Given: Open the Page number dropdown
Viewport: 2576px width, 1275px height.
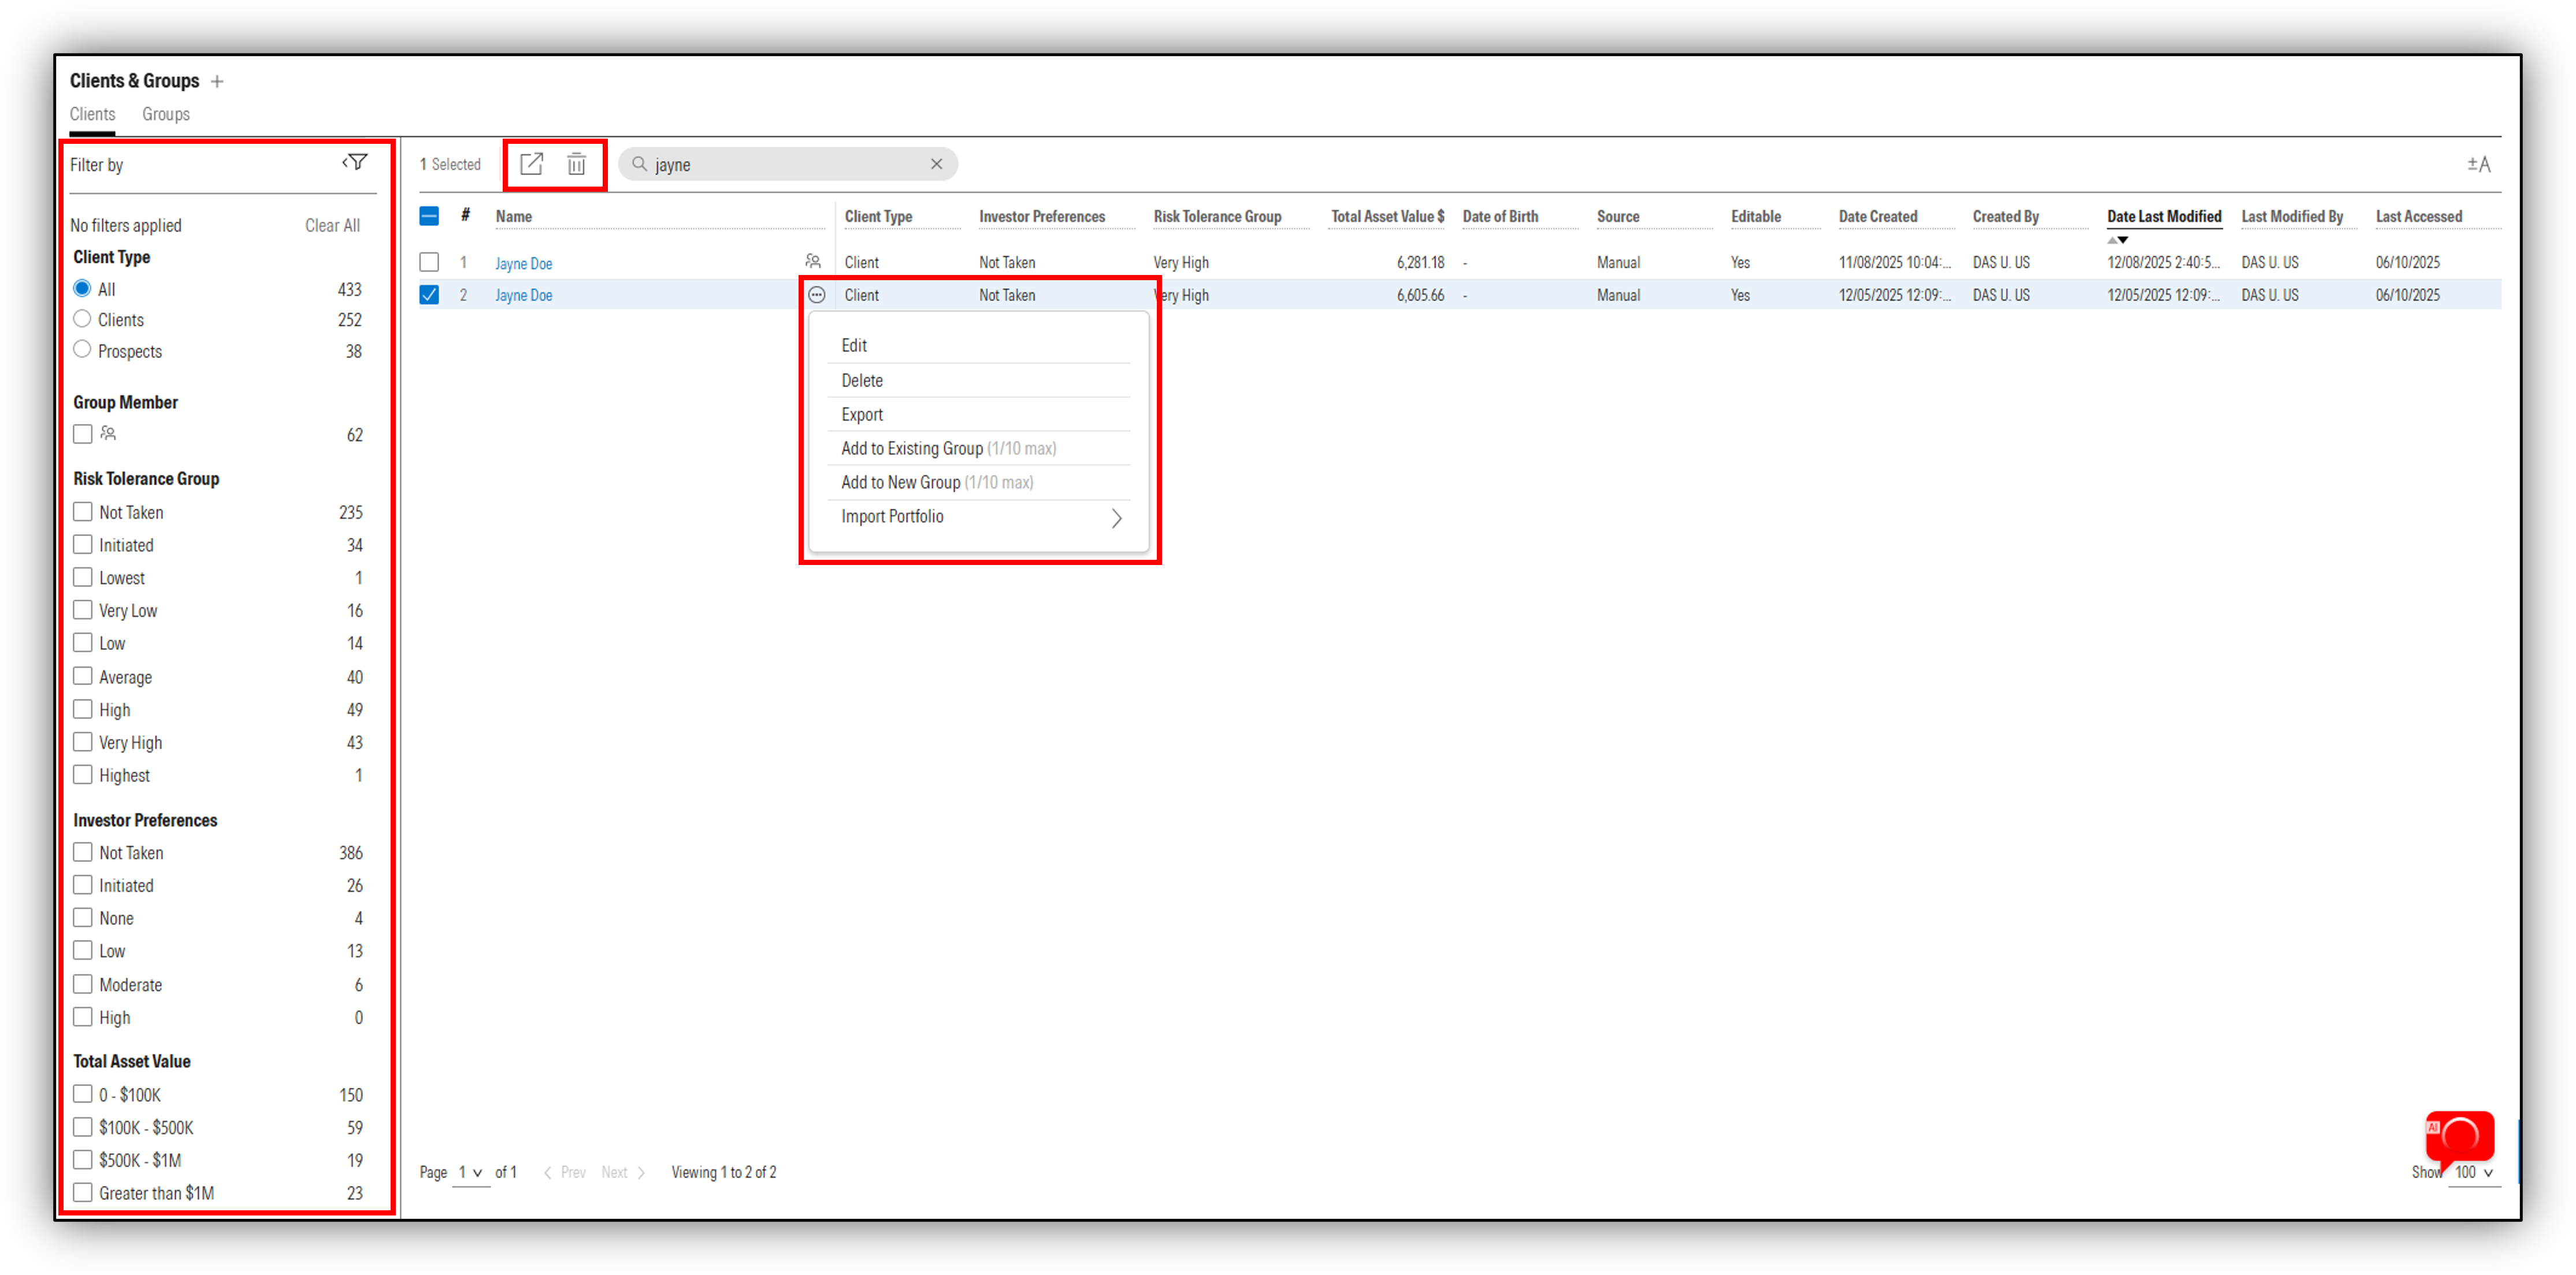Looking at the screenshot, I should pyautogui.click(x=471, y=1172).
